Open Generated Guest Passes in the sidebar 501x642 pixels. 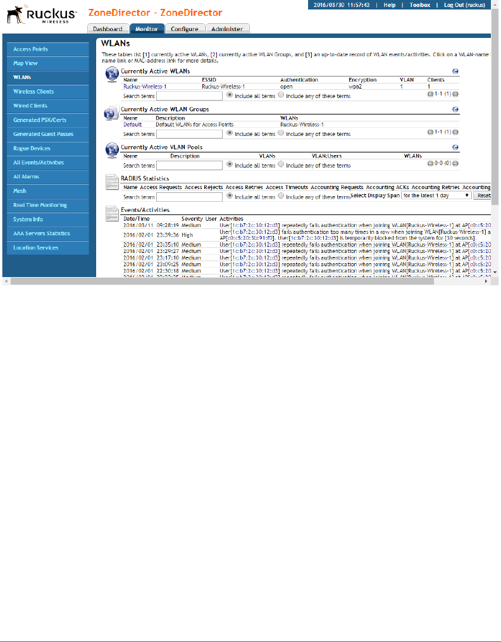48,134
